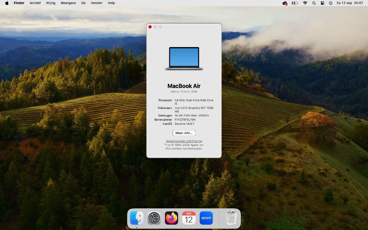Click the Siri icon in menu bar
The image size is (368, 230).
pos(331,3)
